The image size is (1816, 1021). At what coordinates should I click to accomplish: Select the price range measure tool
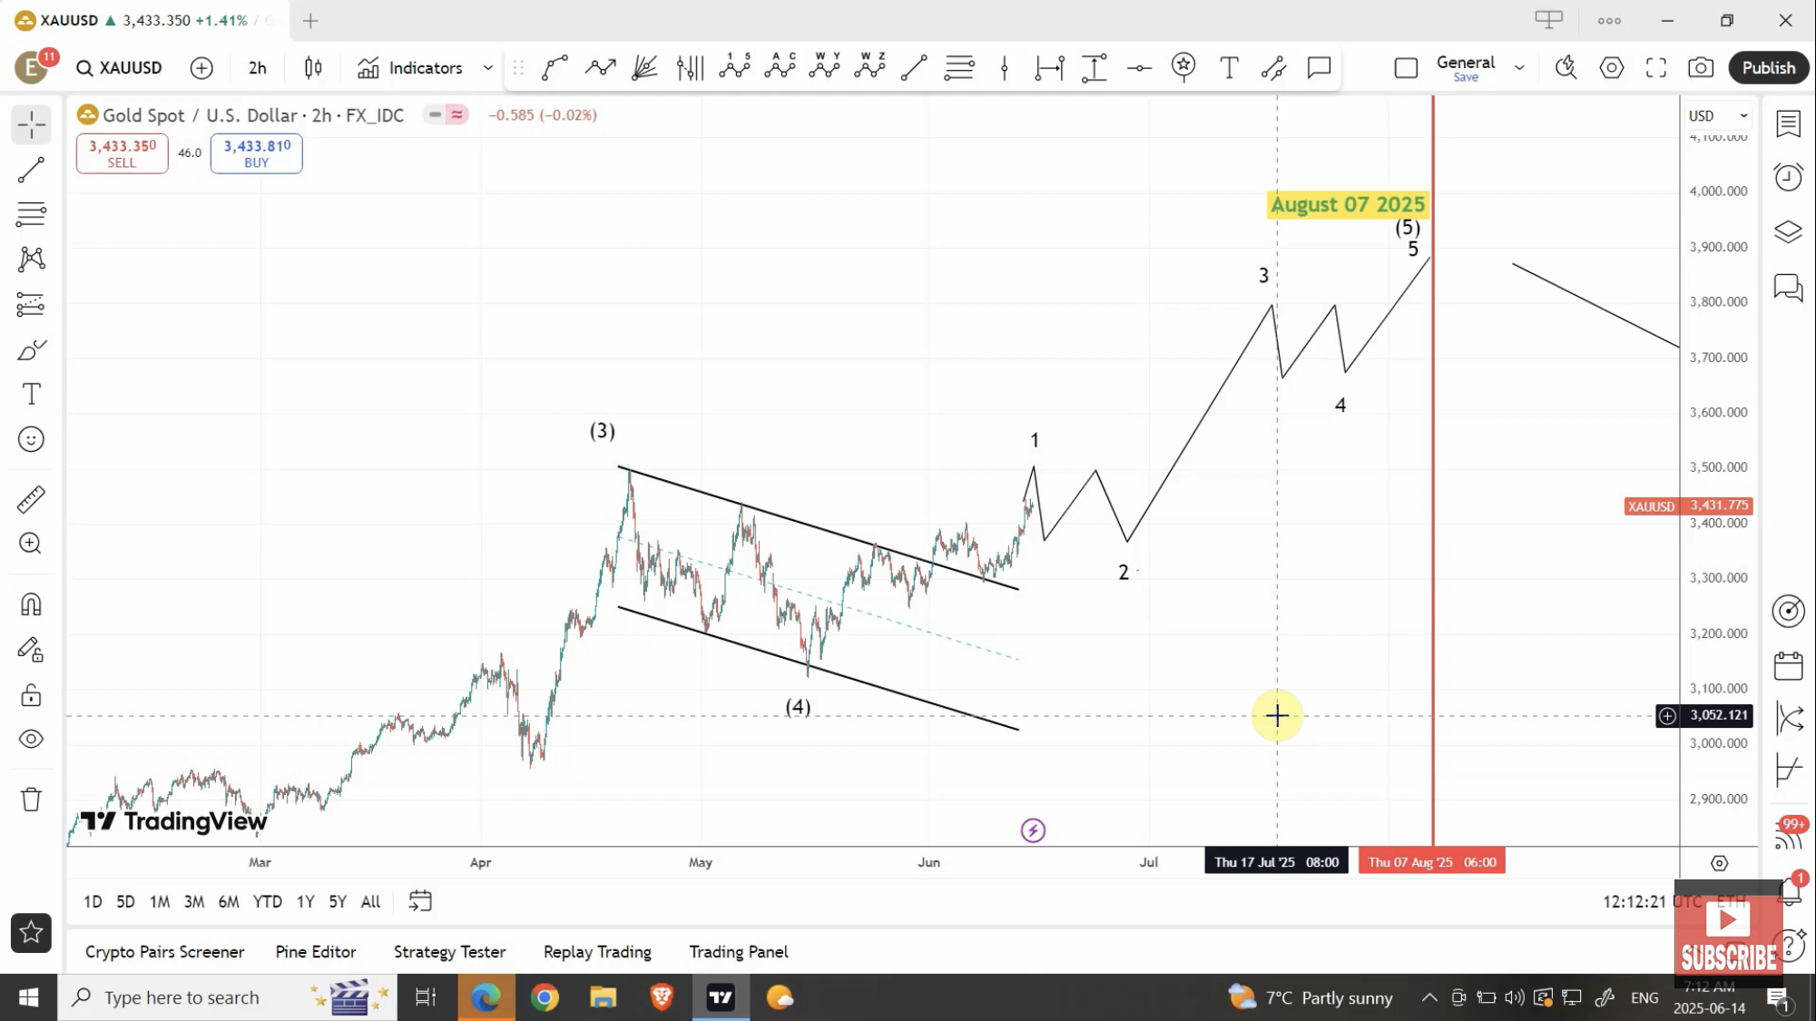point(1095,66)
